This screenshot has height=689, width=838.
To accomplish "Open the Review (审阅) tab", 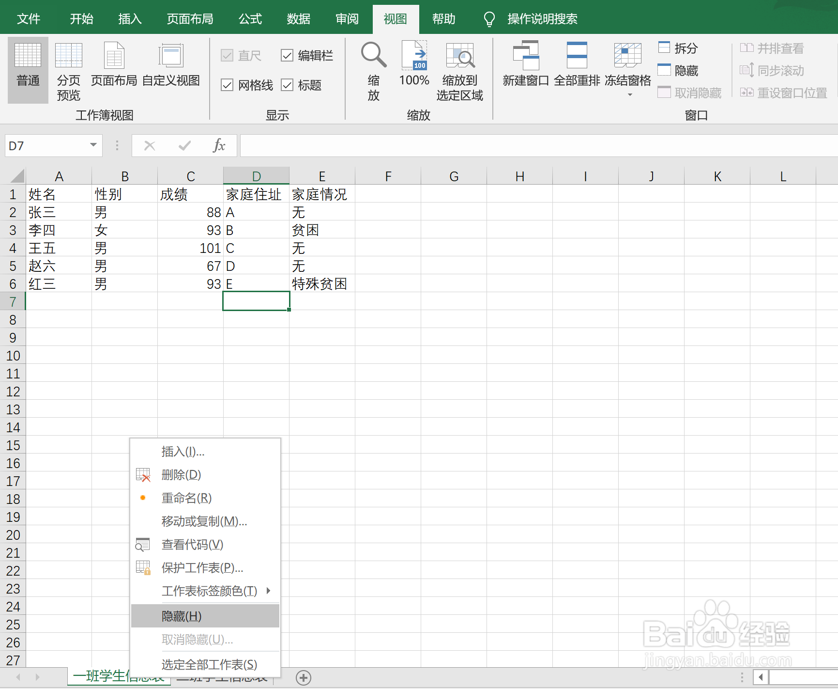I will tap(347, 19).
